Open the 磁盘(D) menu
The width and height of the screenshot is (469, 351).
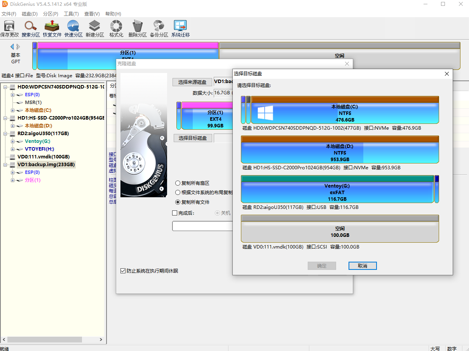pyautogui.click(x=30, y=14)
